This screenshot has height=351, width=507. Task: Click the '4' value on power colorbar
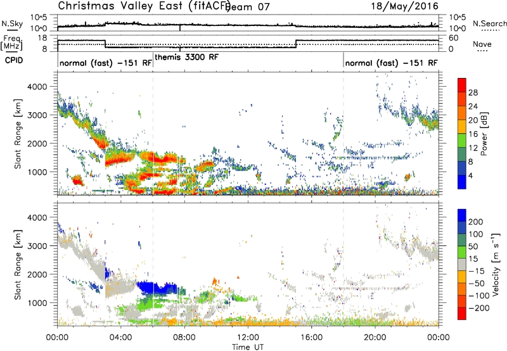[470, 175]
